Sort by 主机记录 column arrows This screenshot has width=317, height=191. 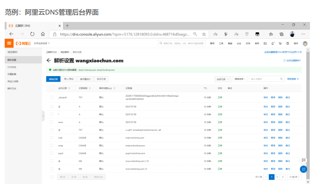69,88
